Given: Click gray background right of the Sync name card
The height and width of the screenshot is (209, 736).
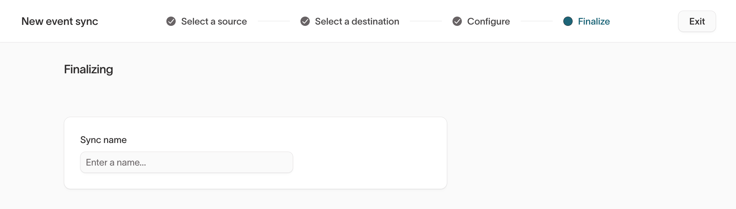Looking at the screenshot, I should pyautogui.click(x=589, y=153).
